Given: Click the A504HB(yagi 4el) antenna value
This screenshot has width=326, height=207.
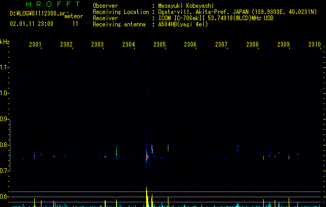Looking at the screenshot, I should (183, 24).
